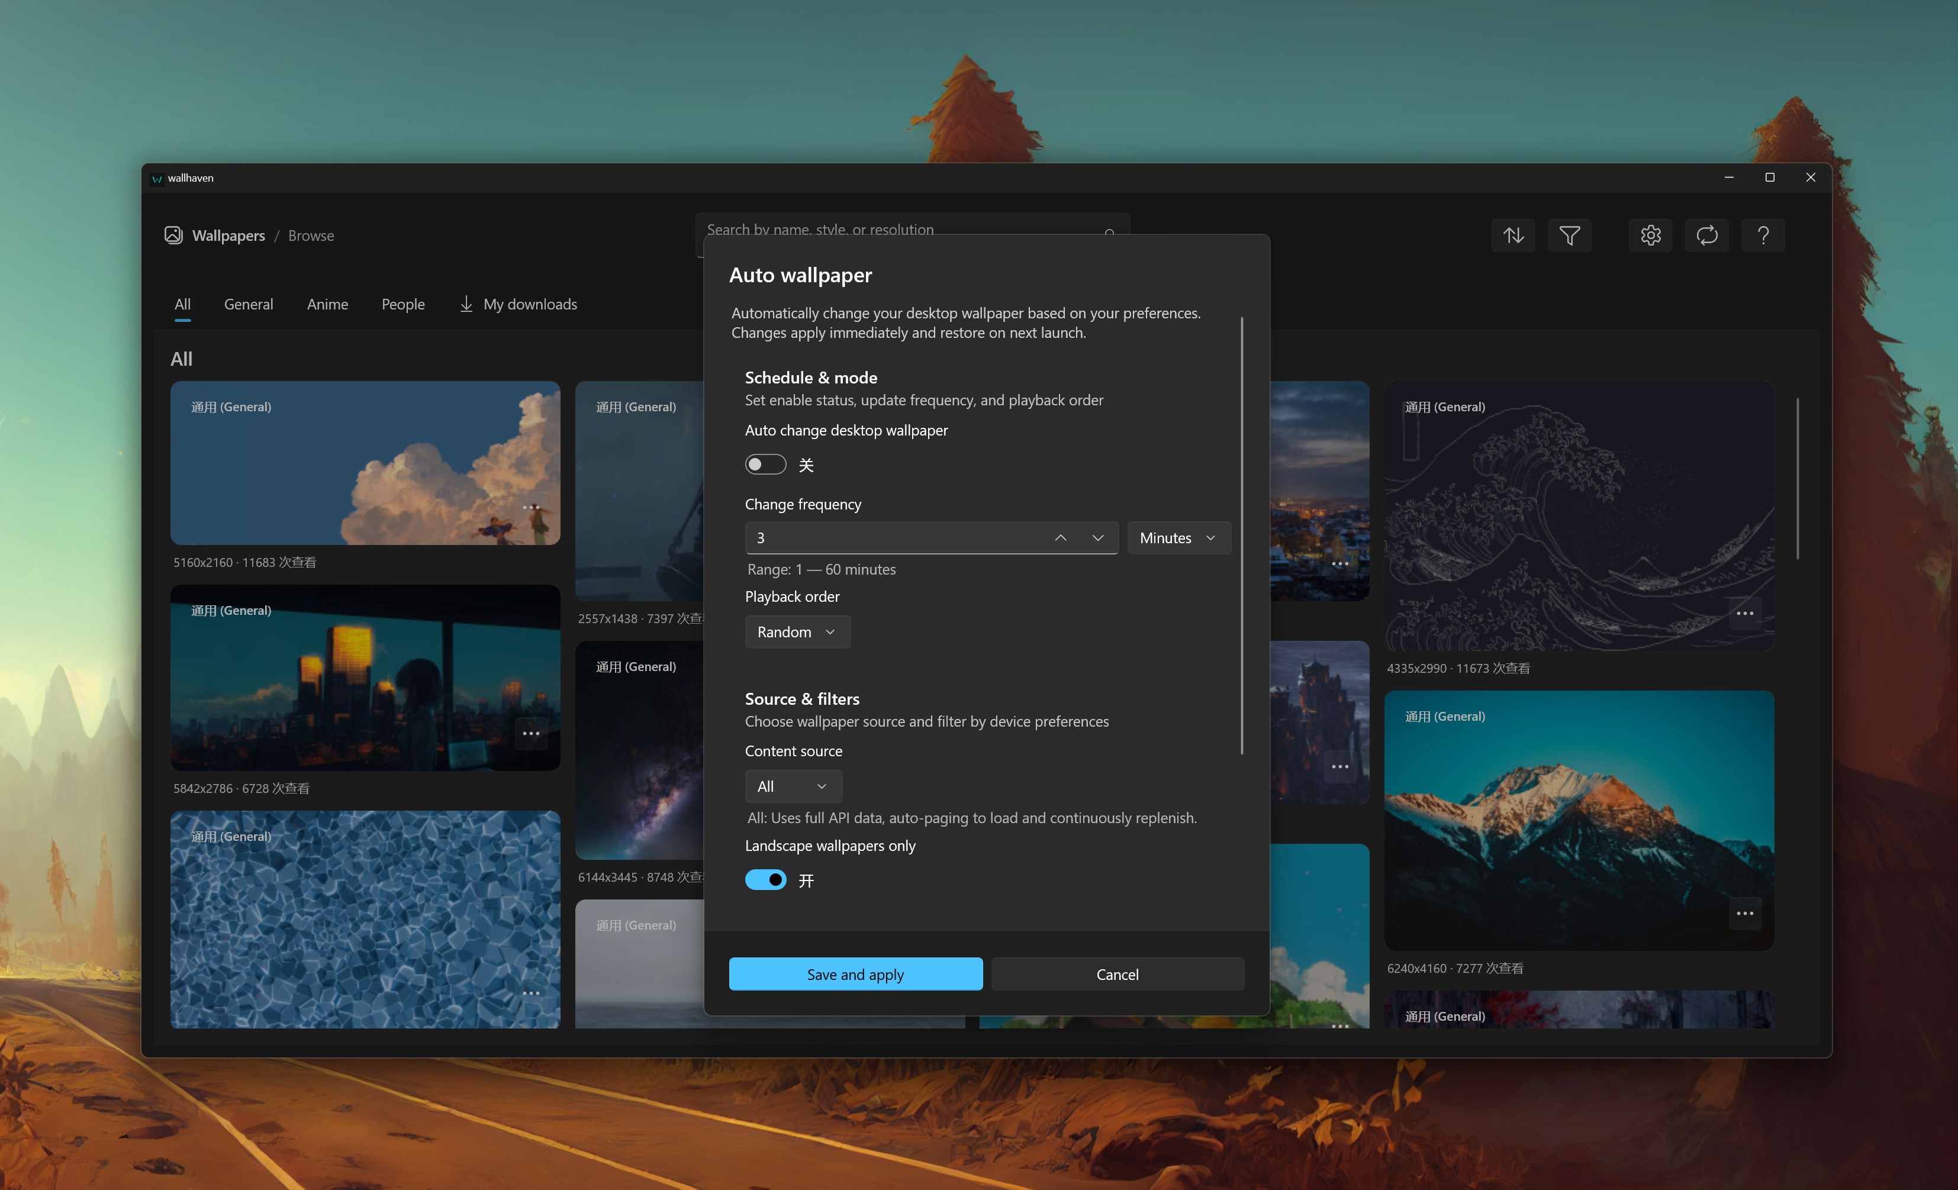Viewport: 1958px width, 1190px height.
Task: Toggle Landscape wallpapers only switch
Action: tap(765, 879)
